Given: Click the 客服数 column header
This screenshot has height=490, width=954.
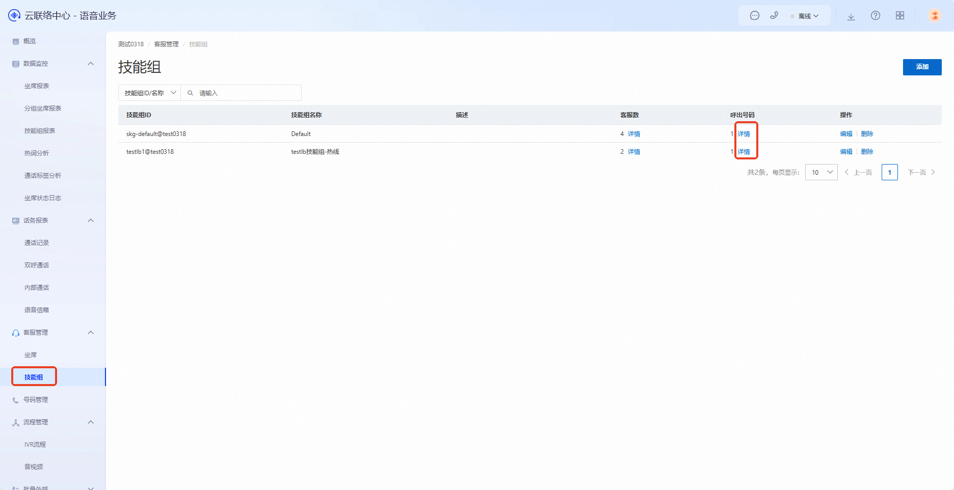Looking at the screenshot, I should point(629,115).
